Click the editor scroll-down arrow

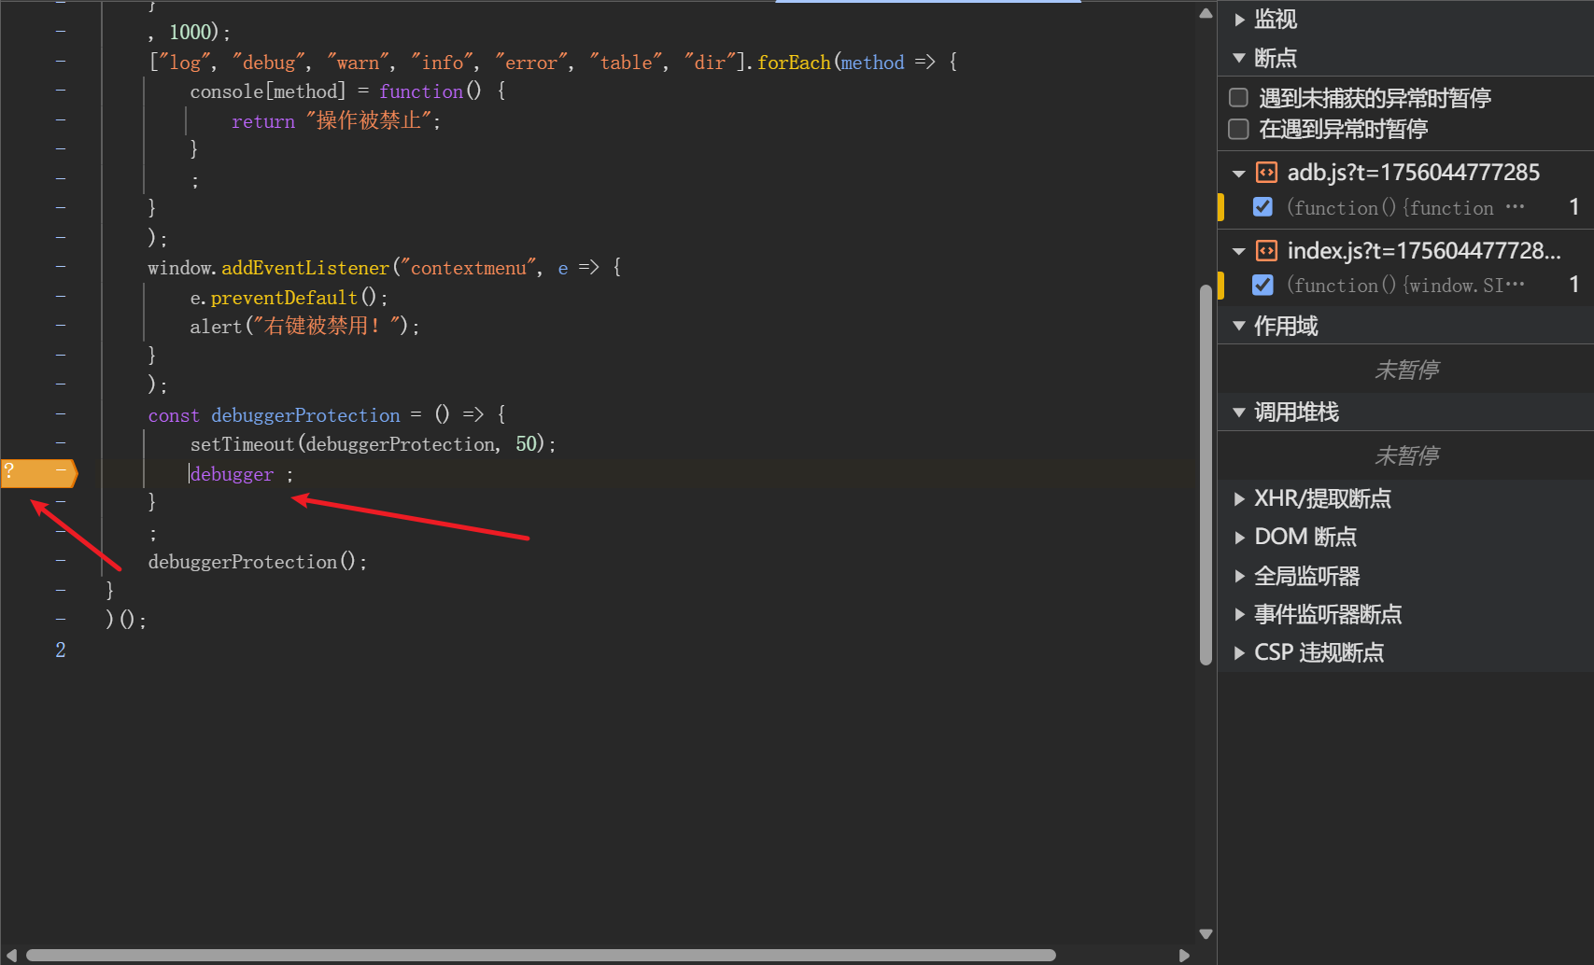1206,933
